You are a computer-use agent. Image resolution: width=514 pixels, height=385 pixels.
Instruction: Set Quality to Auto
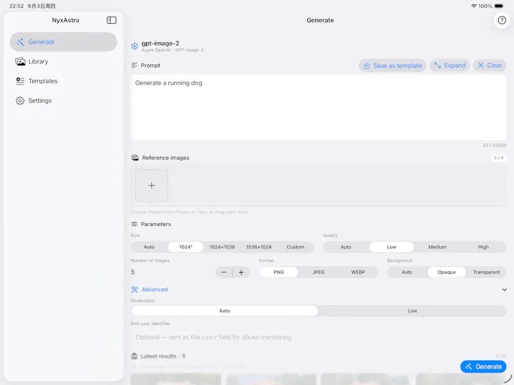tap(346, 247)
